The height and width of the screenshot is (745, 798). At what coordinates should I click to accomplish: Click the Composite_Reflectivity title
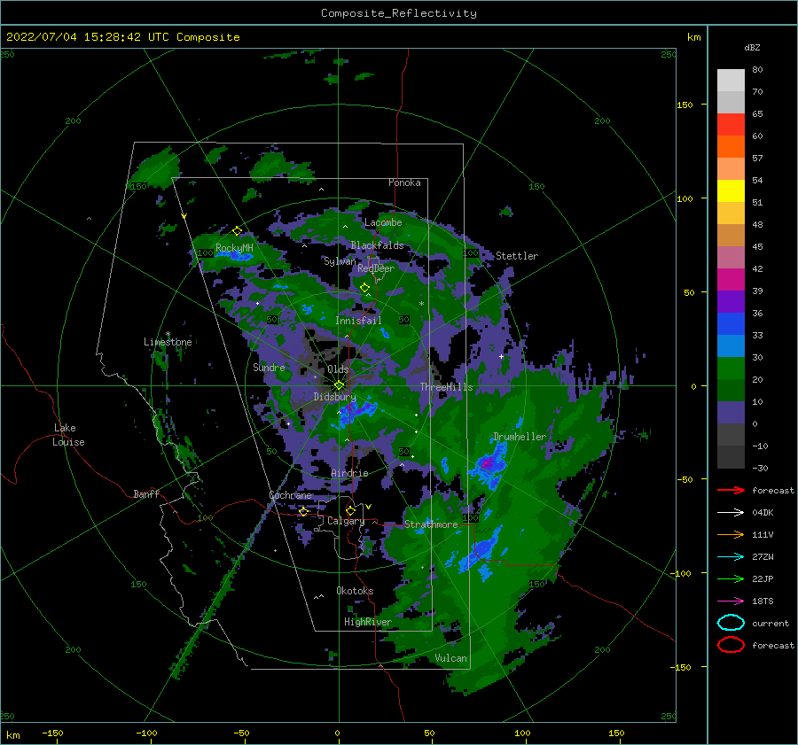398,13
